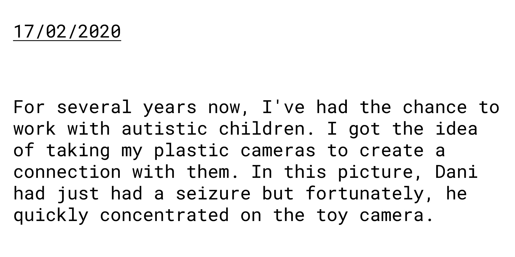Click the name "Dani" in the paragraph

[x=456, y=172]
